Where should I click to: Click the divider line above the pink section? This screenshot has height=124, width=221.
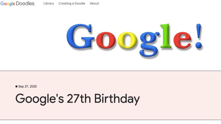tap(110, 71)
